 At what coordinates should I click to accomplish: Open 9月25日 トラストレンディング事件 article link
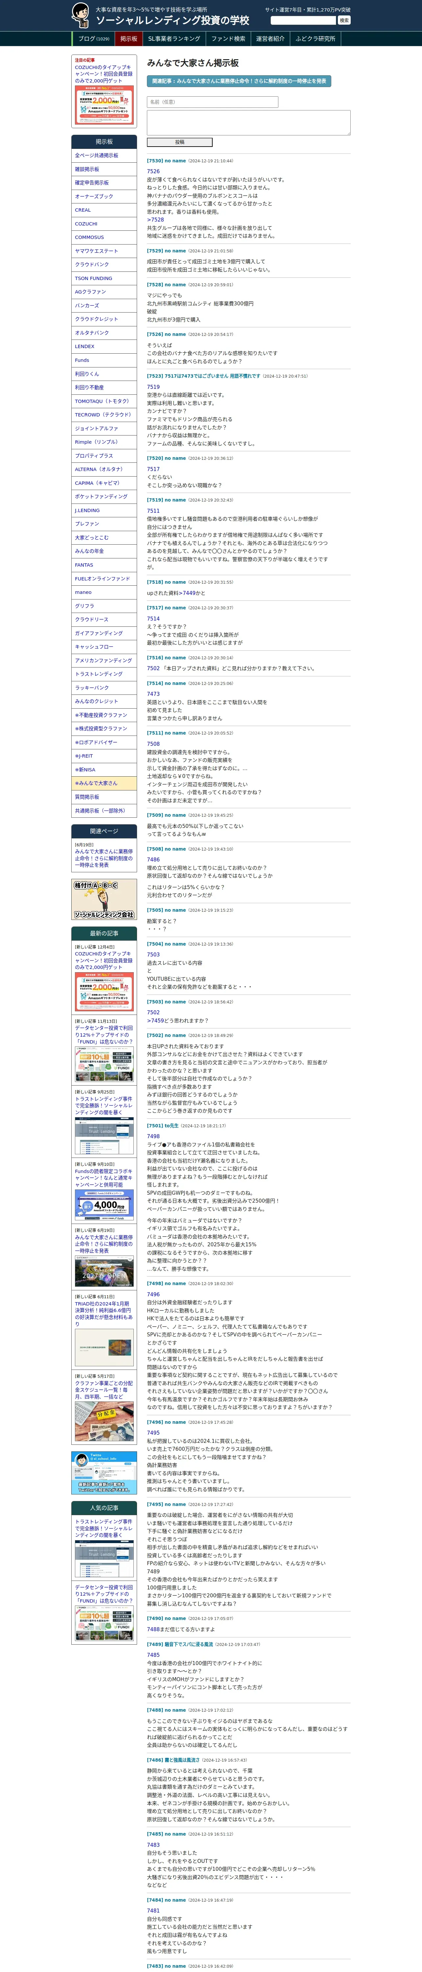pos(104,1105)
